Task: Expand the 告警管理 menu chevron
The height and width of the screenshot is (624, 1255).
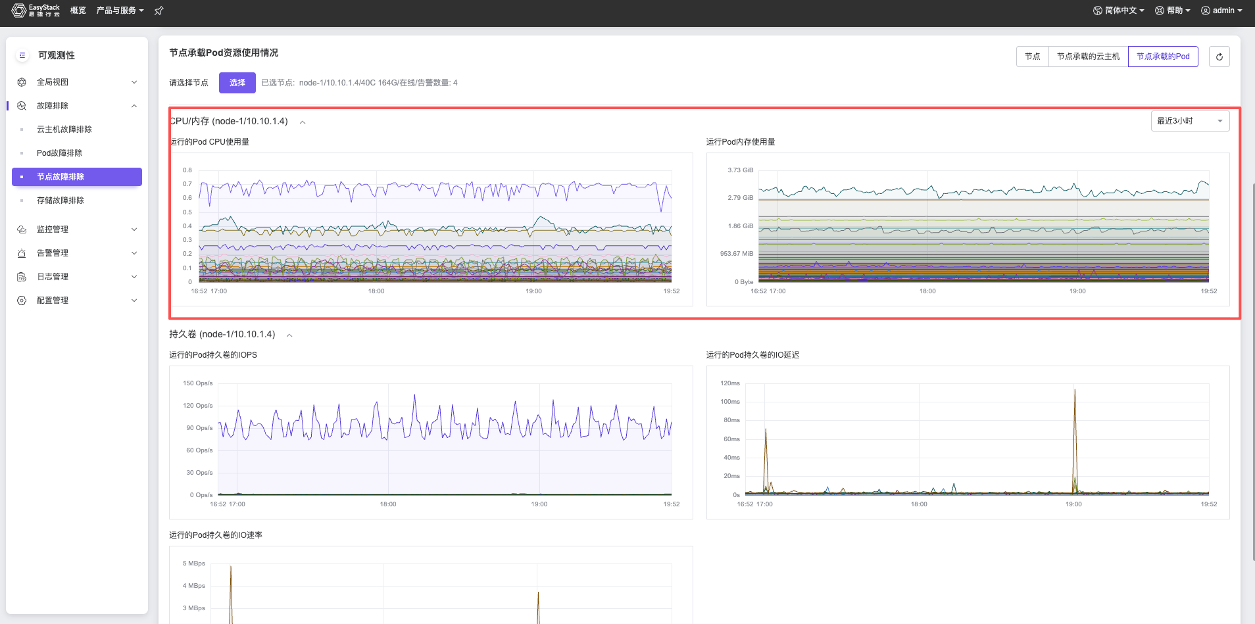Action: click(134, 253)
